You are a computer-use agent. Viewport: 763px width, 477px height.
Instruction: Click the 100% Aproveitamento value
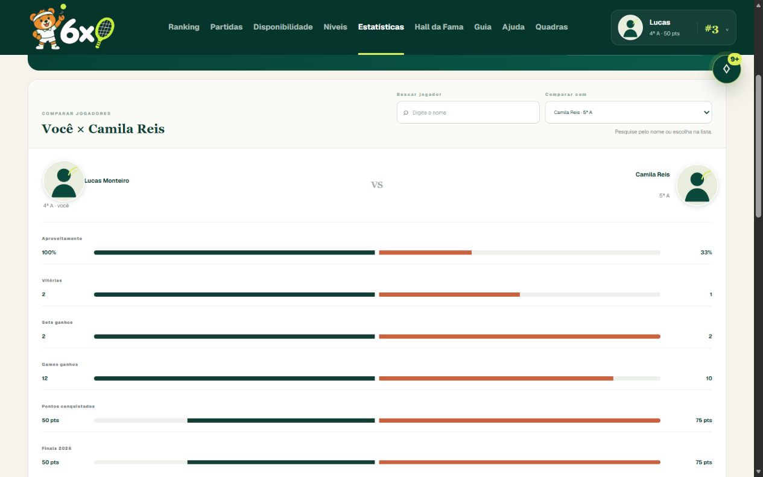(x=49, y=252)
